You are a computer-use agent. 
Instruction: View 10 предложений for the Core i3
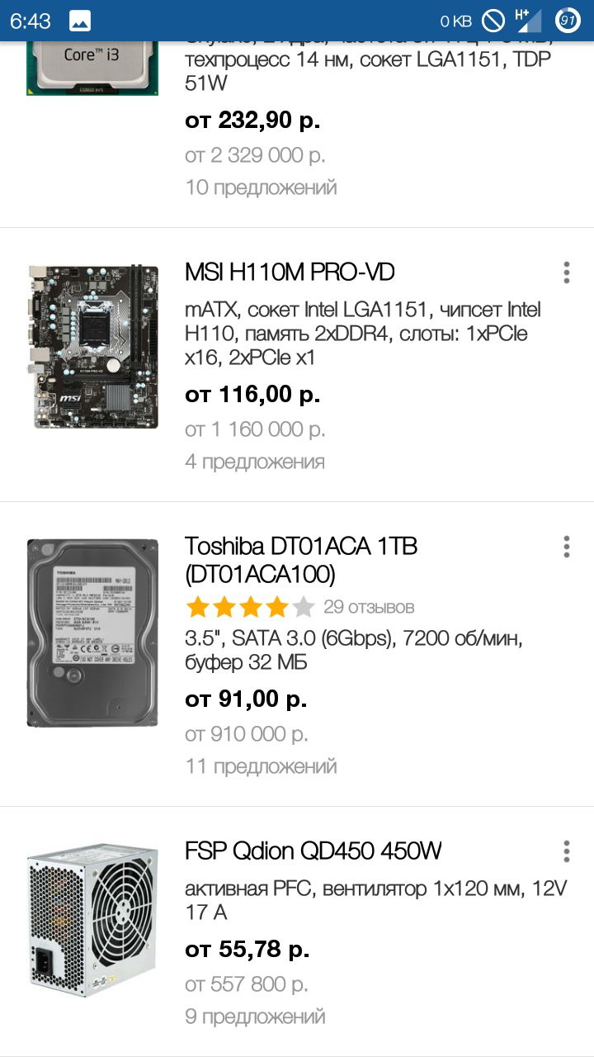tap(261, 187)
